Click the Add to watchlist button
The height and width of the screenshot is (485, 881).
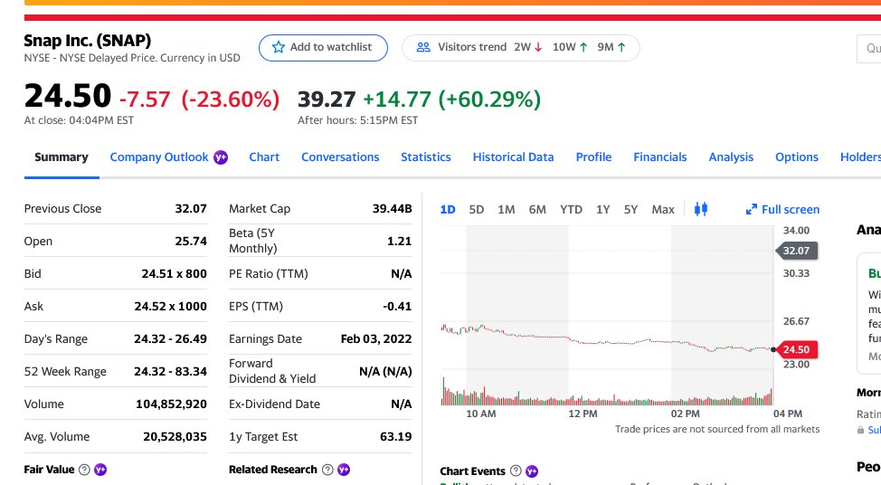(x=323, y=48)
